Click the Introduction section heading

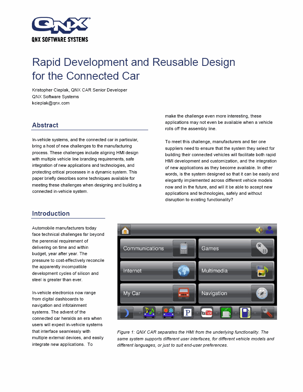click(x=51, y=213)
